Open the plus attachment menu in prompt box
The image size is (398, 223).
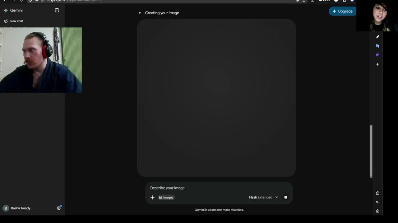pos(152,197)
